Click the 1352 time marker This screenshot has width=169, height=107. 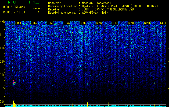34,23
